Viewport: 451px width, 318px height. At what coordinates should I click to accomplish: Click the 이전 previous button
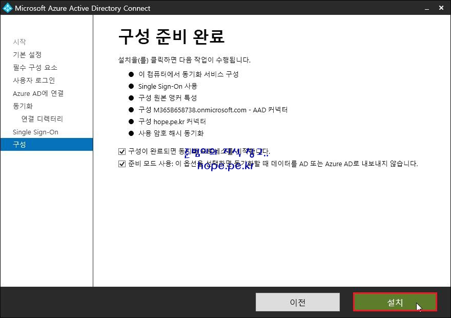pos(297,302)
